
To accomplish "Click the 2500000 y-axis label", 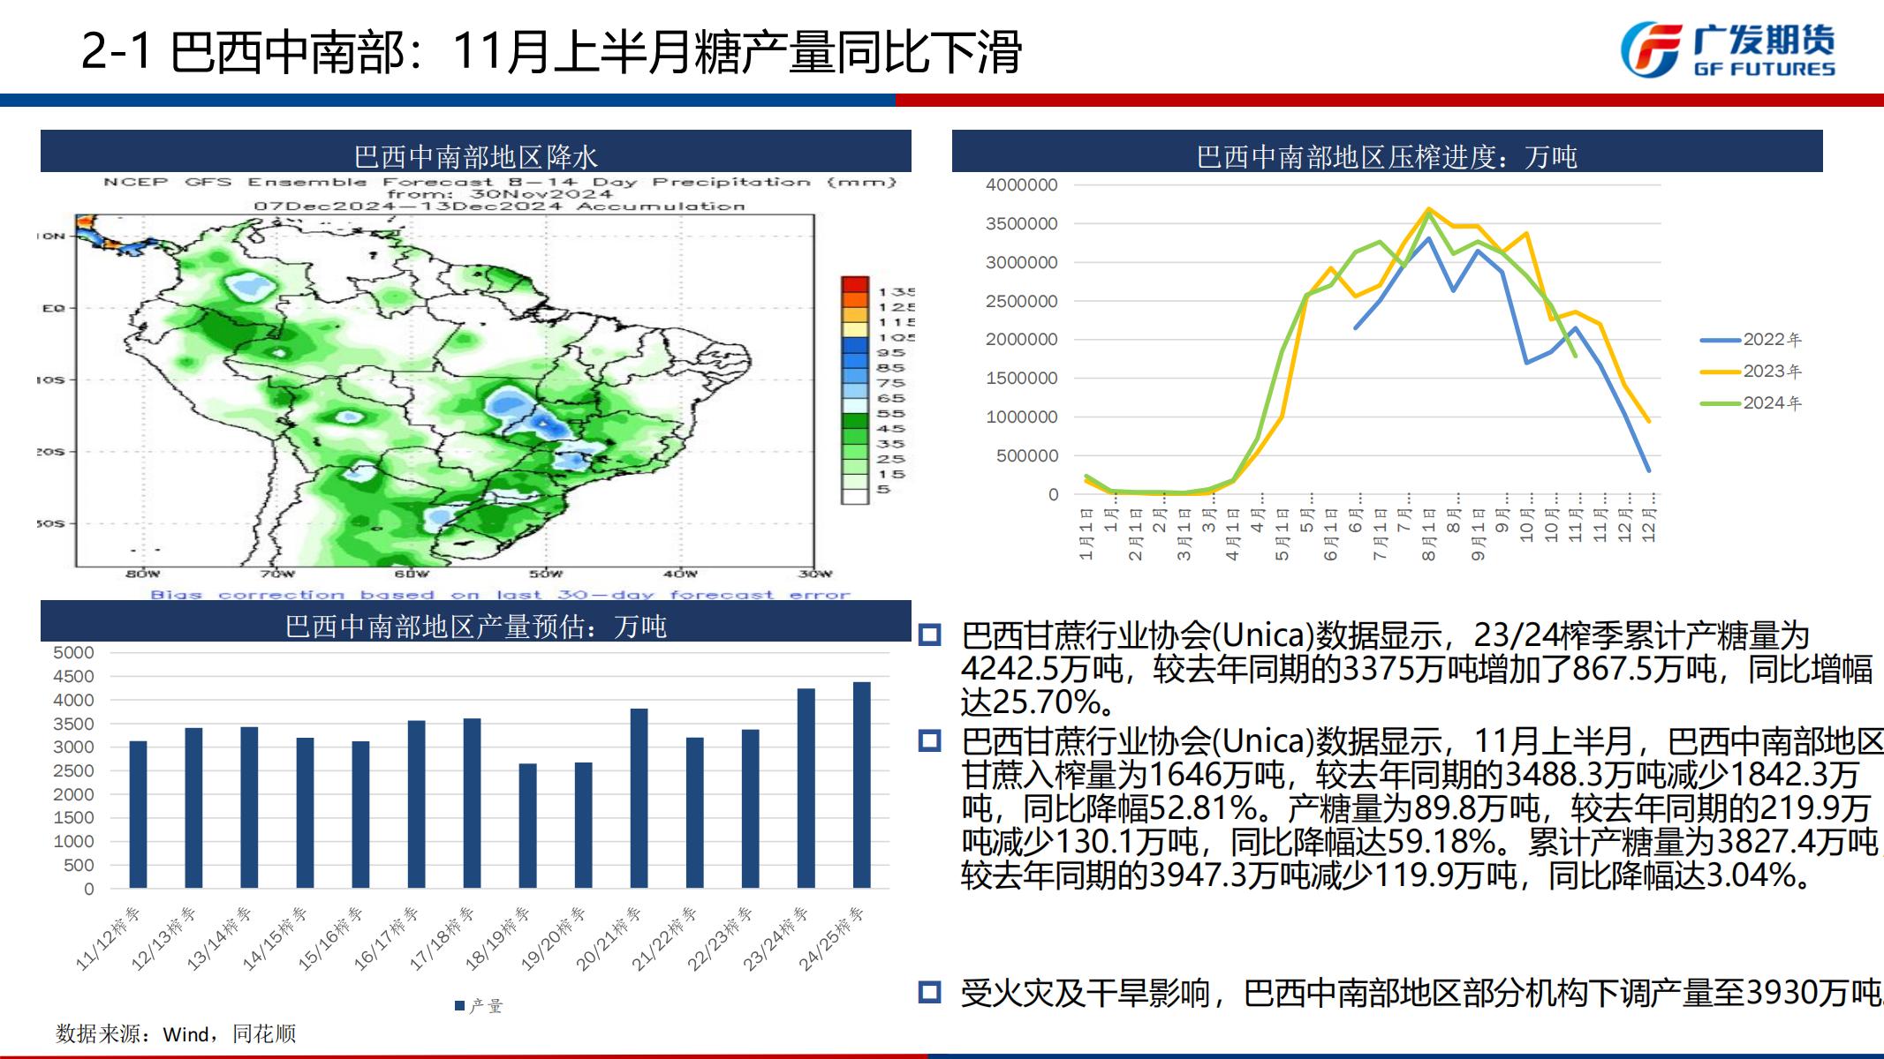I will (1021, 301).
